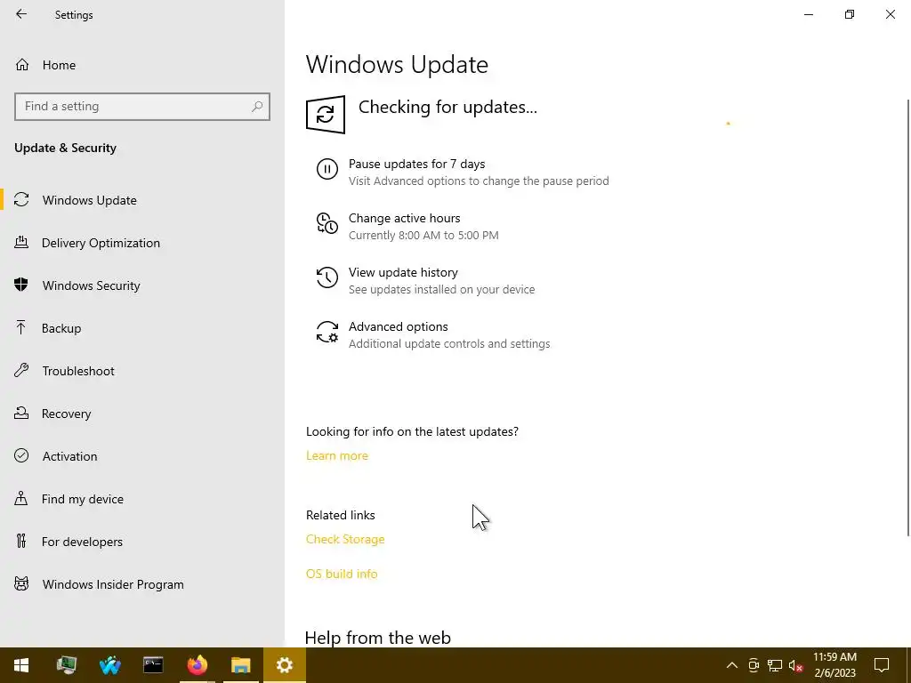Click the search magnifier in Find a setting
Image resolution: width=911 pixels, height=683 pixels.
pyautogui.click(x=257, y=107)
